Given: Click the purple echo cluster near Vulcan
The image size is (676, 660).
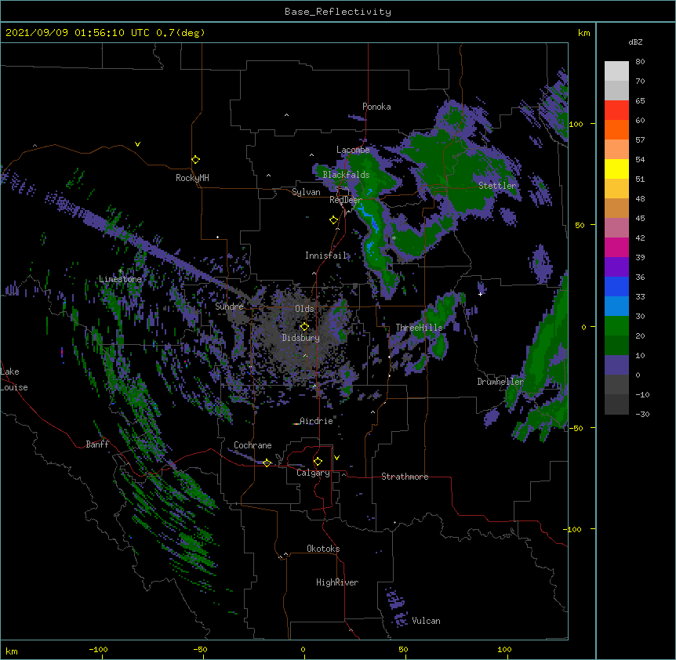Looking at the screenshot, I should (396, 607).
